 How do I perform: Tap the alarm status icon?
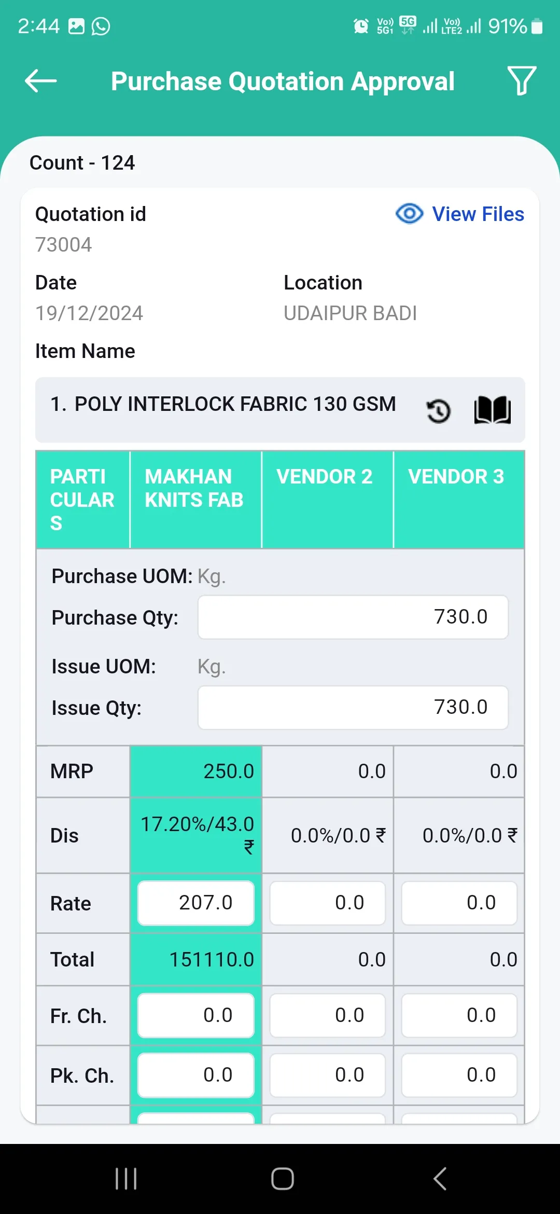point(361,26)
